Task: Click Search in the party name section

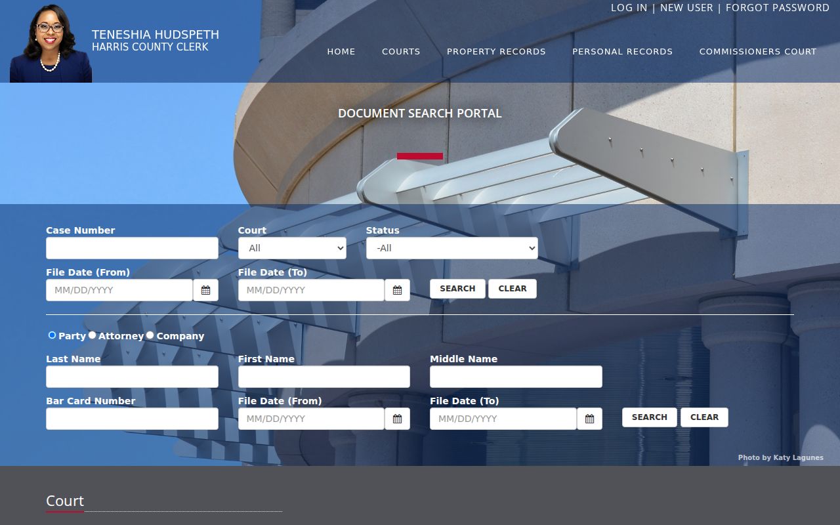Action: click(x=650, y=417)
